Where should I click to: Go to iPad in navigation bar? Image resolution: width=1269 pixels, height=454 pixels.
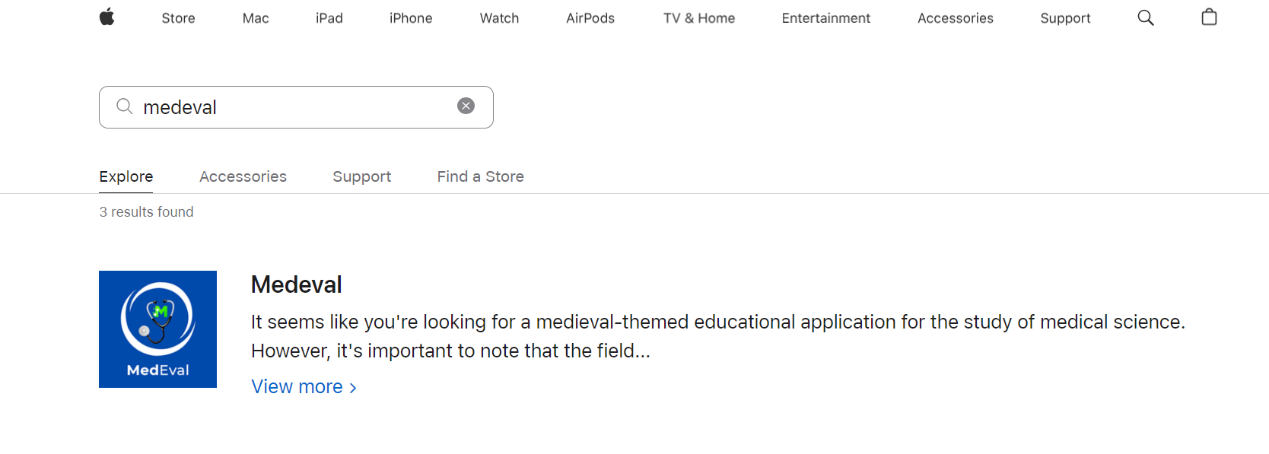(329, 18)
